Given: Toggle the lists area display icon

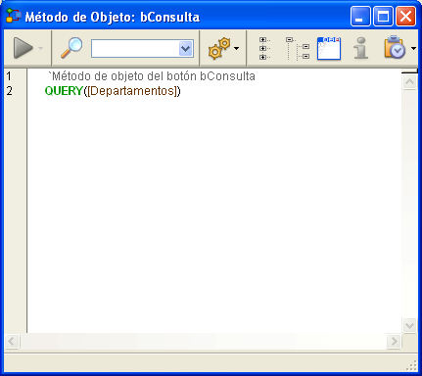Looking at the screenshot, I should [329, 48].
